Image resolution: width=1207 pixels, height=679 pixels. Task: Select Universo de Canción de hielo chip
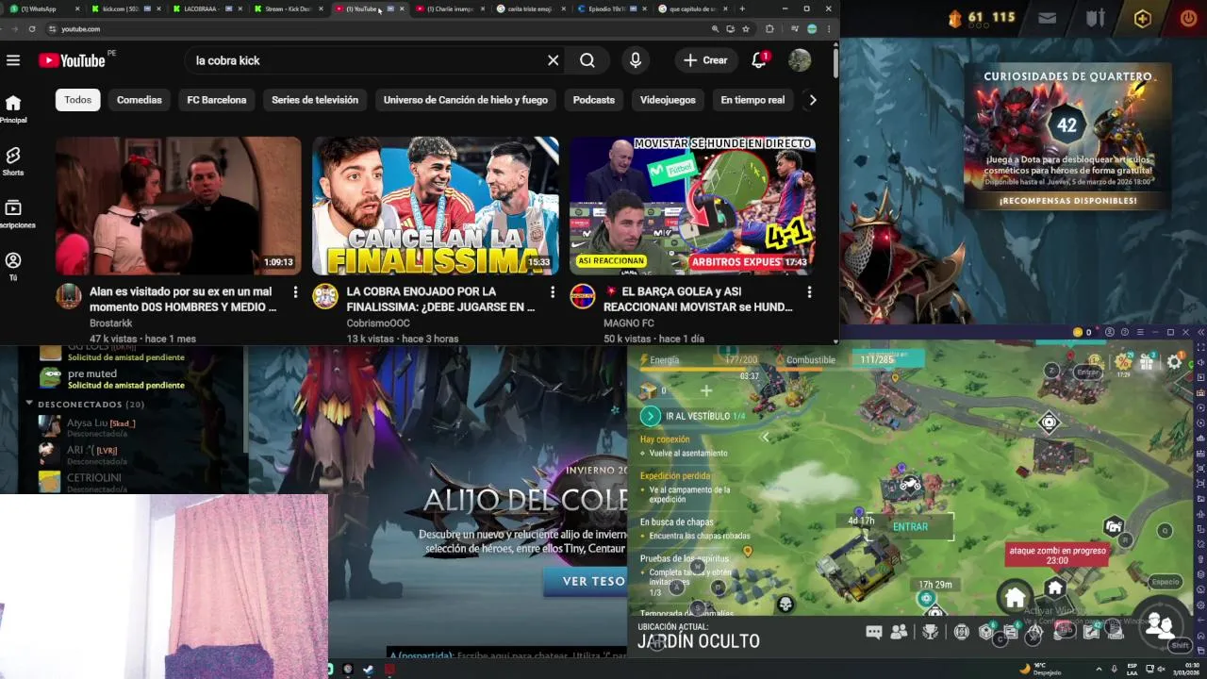click(466, 100)
